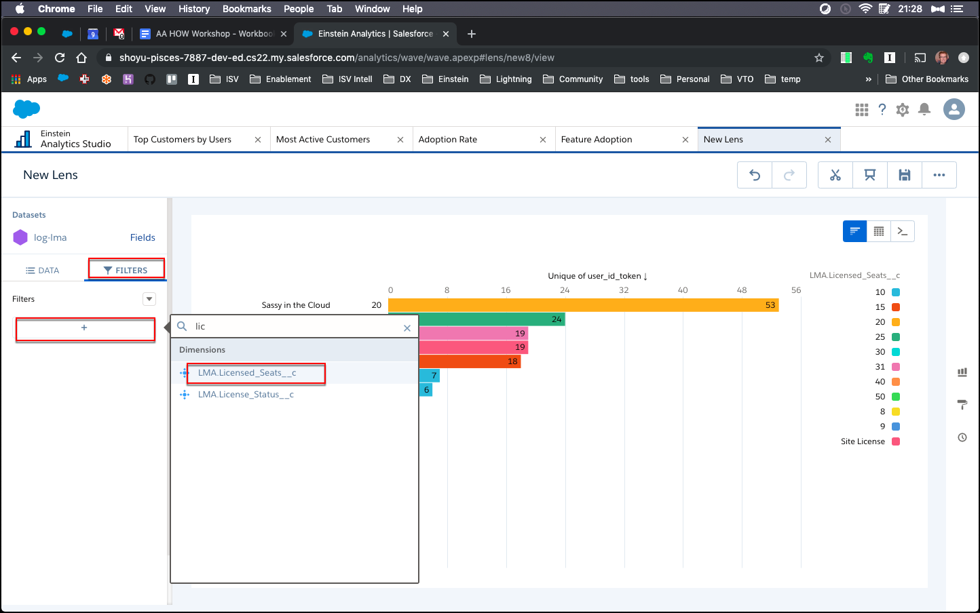Open the Window menu in the menu bar
The width and height of the screenshot is (980, 613).
[x=373, y=9]
